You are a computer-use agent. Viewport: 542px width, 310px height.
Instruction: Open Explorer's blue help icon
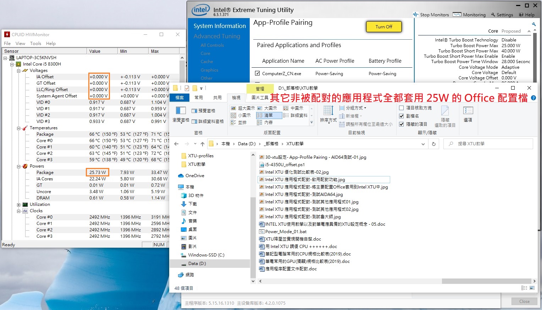tap(533, 98)
